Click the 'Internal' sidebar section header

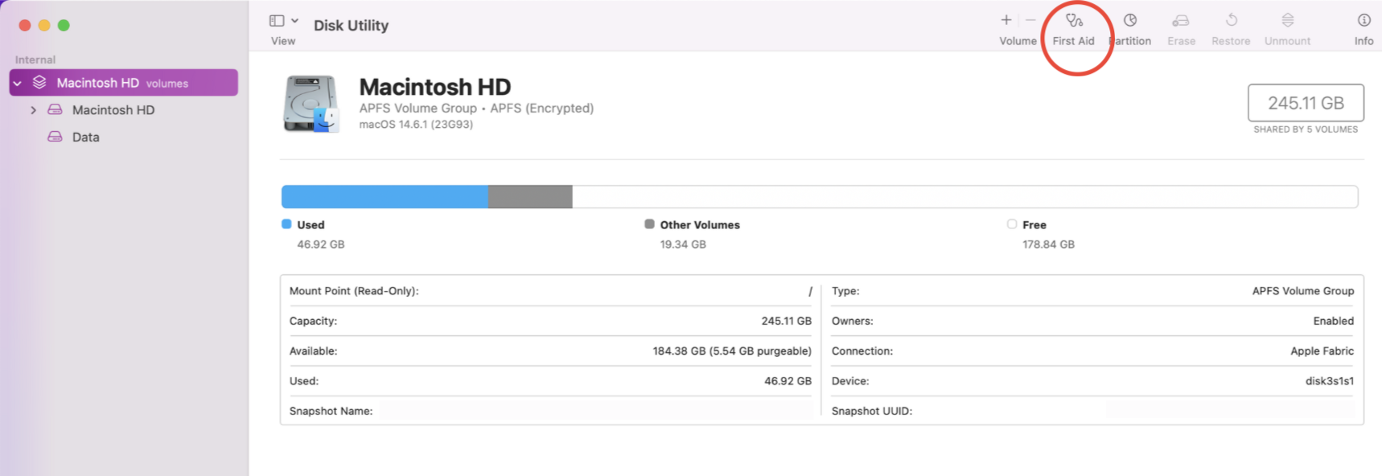35,59
